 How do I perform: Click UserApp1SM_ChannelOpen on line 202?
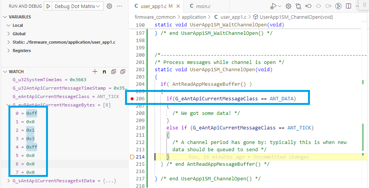pos(222,70)
